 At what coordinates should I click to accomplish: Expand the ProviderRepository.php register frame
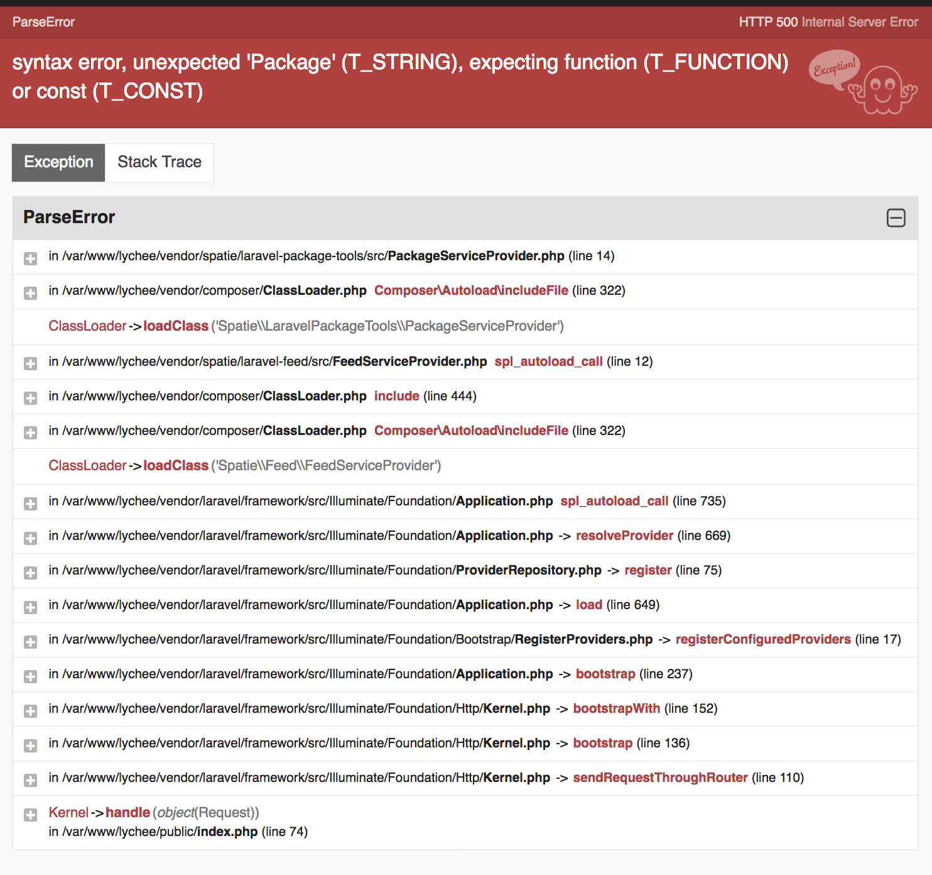30,572
